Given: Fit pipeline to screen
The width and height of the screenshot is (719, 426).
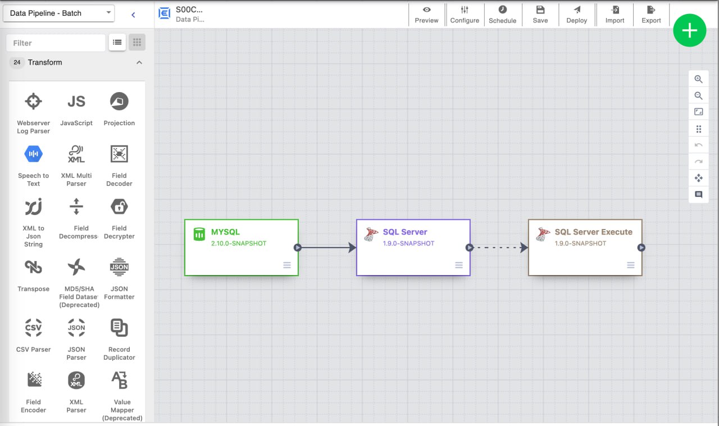Looking at the screenshot, I should [x=698, y=112].
